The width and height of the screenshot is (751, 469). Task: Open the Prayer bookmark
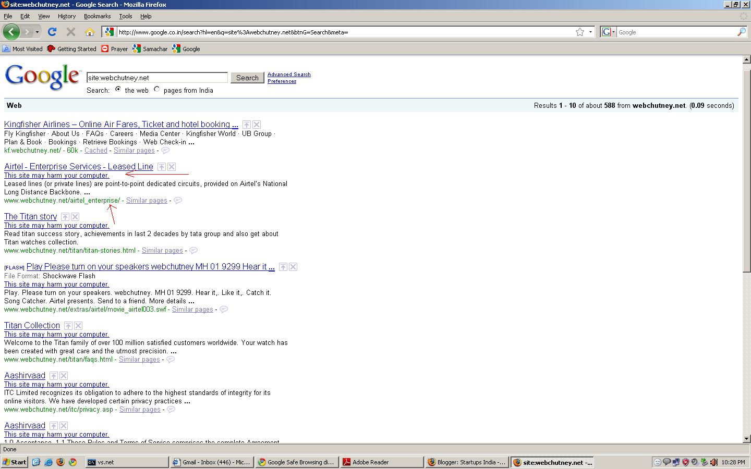click(x=114, y=49)
